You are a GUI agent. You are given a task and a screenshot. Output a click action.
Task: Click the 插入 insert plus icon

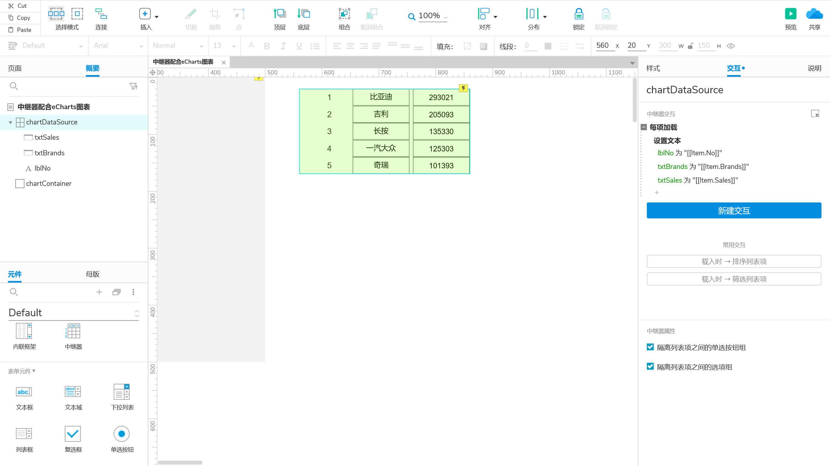pos(145,14)
